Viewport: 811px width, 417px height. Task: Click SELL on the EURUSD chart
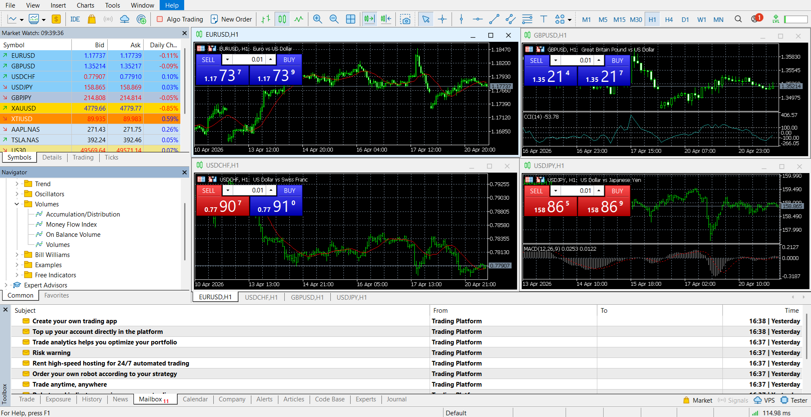click(208, 60)
